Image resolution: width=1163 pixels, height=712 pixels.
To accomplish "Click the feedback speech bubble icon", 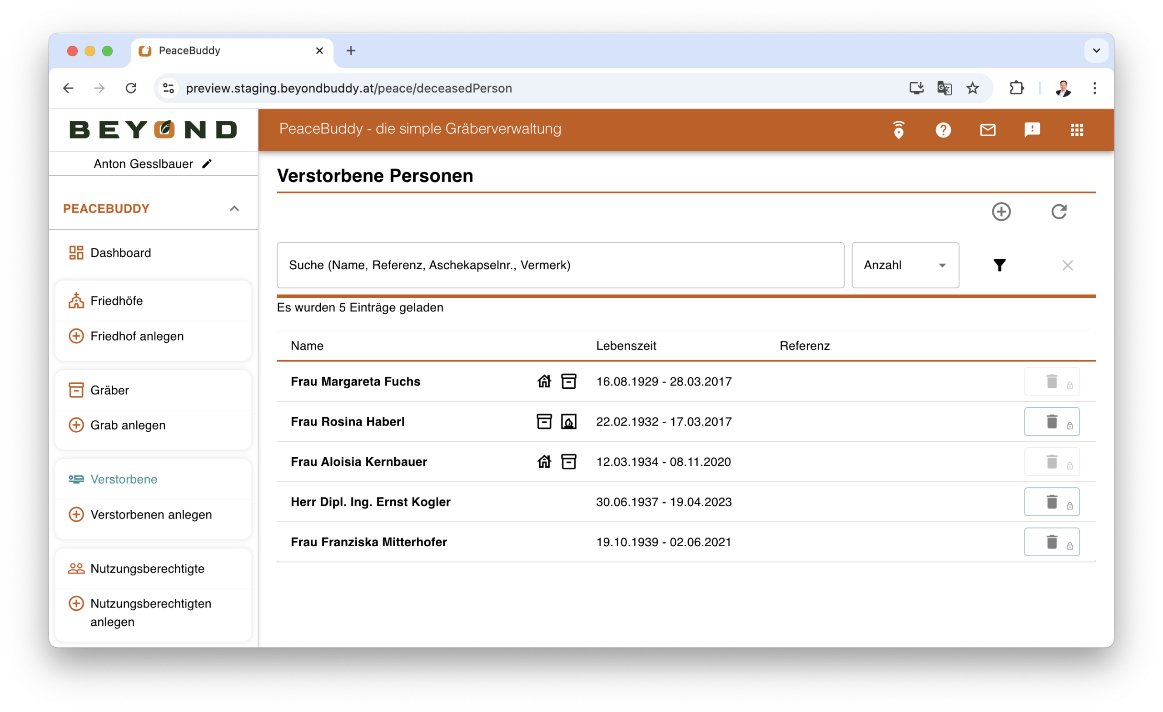I will 1032,130.
